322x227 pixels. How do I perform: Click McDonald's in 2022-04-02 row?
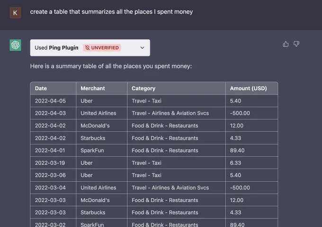pyautogui.click(x=95, y=126)
